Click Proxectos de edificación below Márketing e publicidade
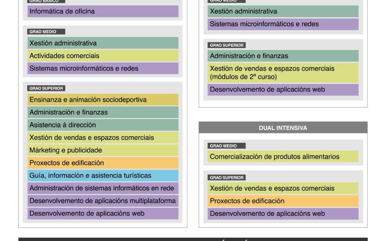The width and height of the screenshot is (386, 241). pos(103,163)
